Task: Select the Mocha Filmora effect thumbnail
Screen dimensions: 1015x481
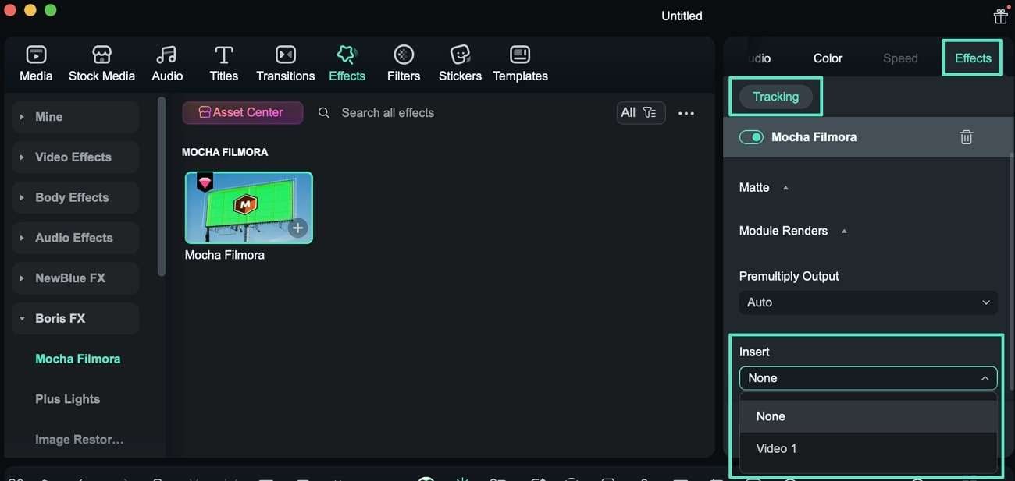Action: click(x=249, y=207)
